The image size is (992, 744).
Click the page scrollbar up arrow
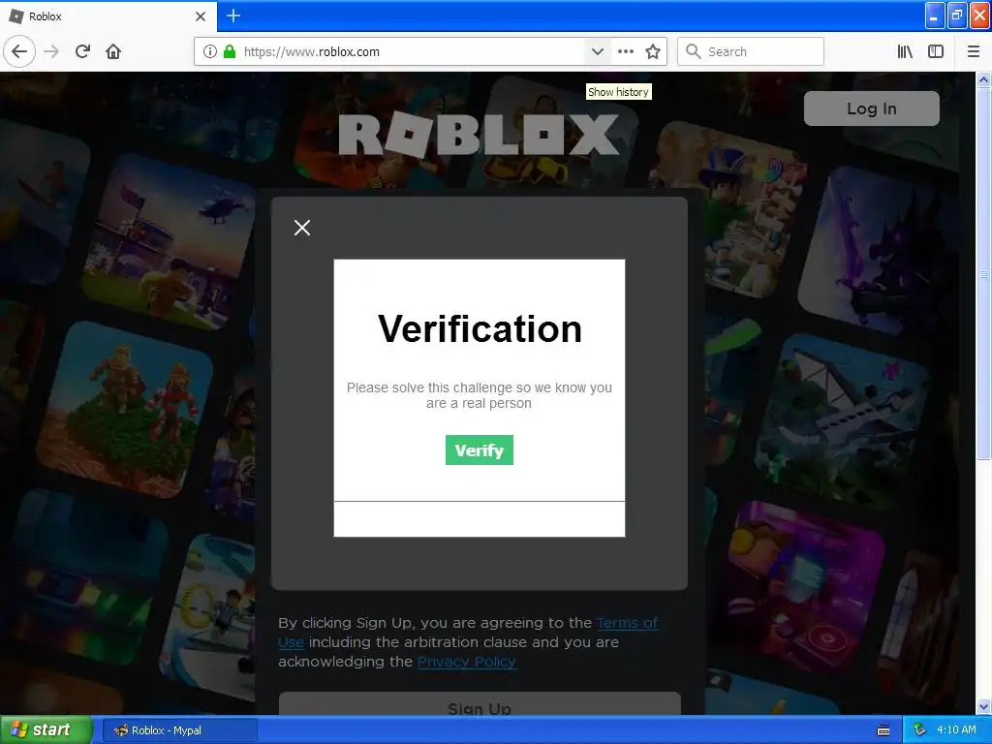tap(984, 79)
